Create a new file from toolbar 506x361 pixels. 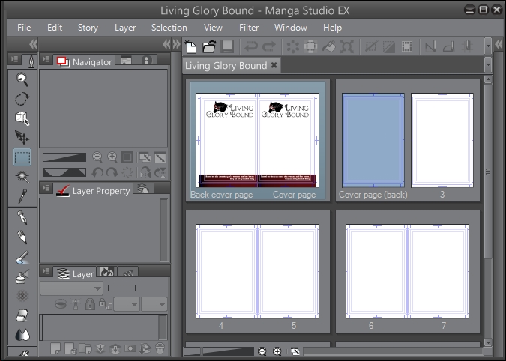point(190,46)
